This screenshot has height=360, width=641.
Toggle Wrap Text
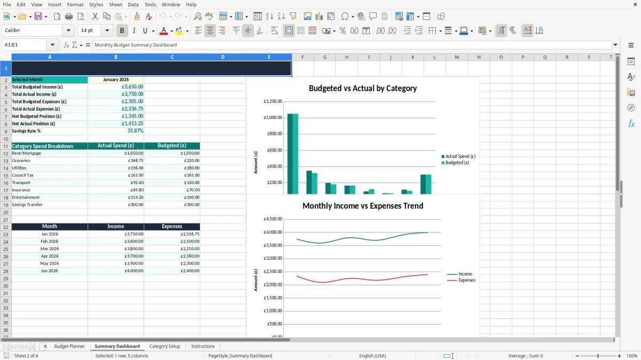pyautogui.click(x=275, y=31)
